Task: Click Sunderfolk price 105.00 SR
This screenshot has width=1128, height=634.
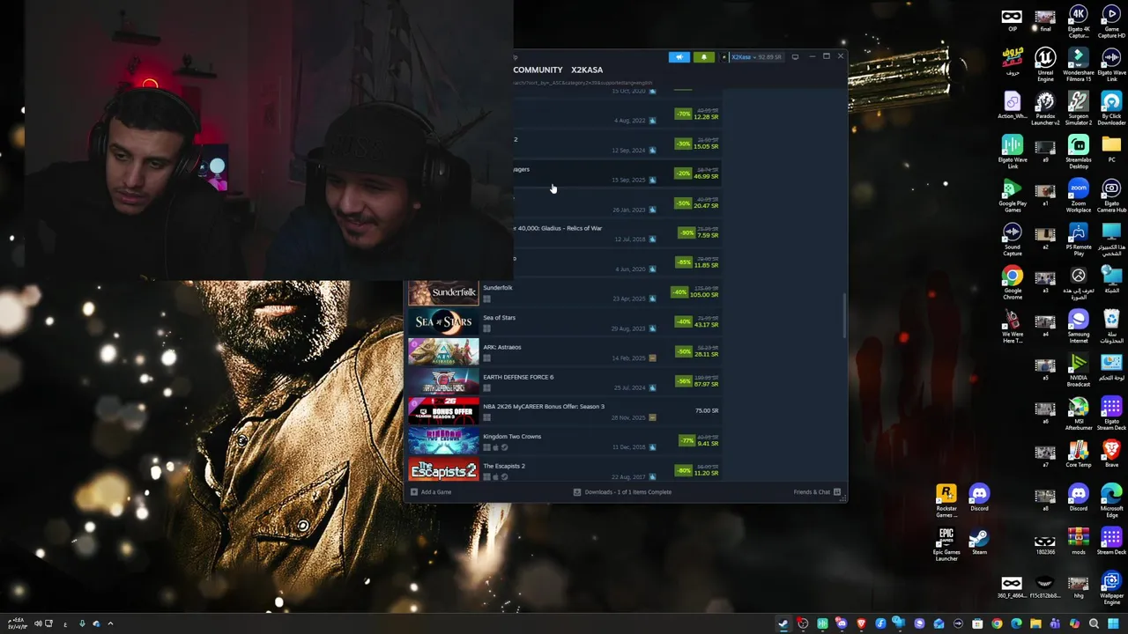Action: [705, 295]
